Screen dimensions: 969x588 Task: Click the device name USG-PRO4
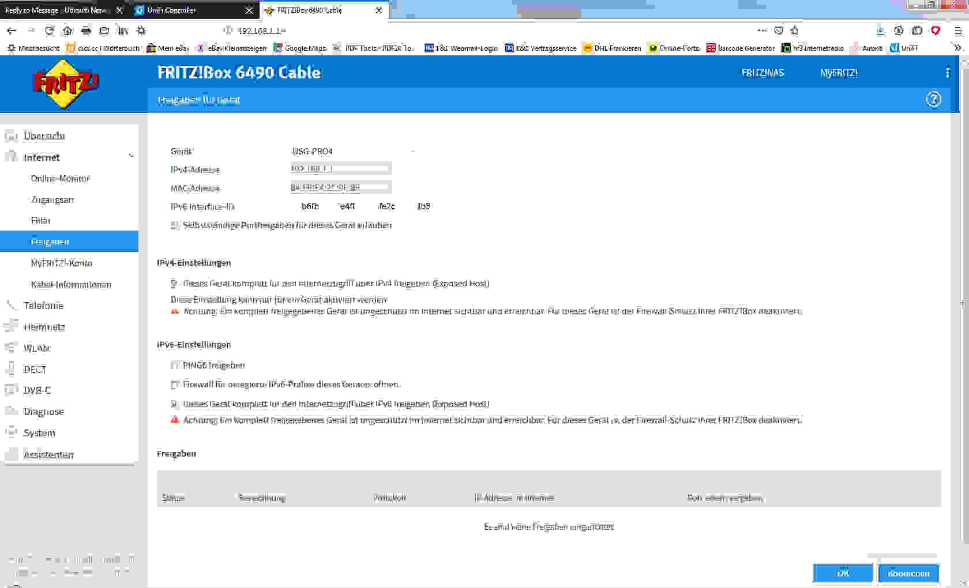[313, 151]
